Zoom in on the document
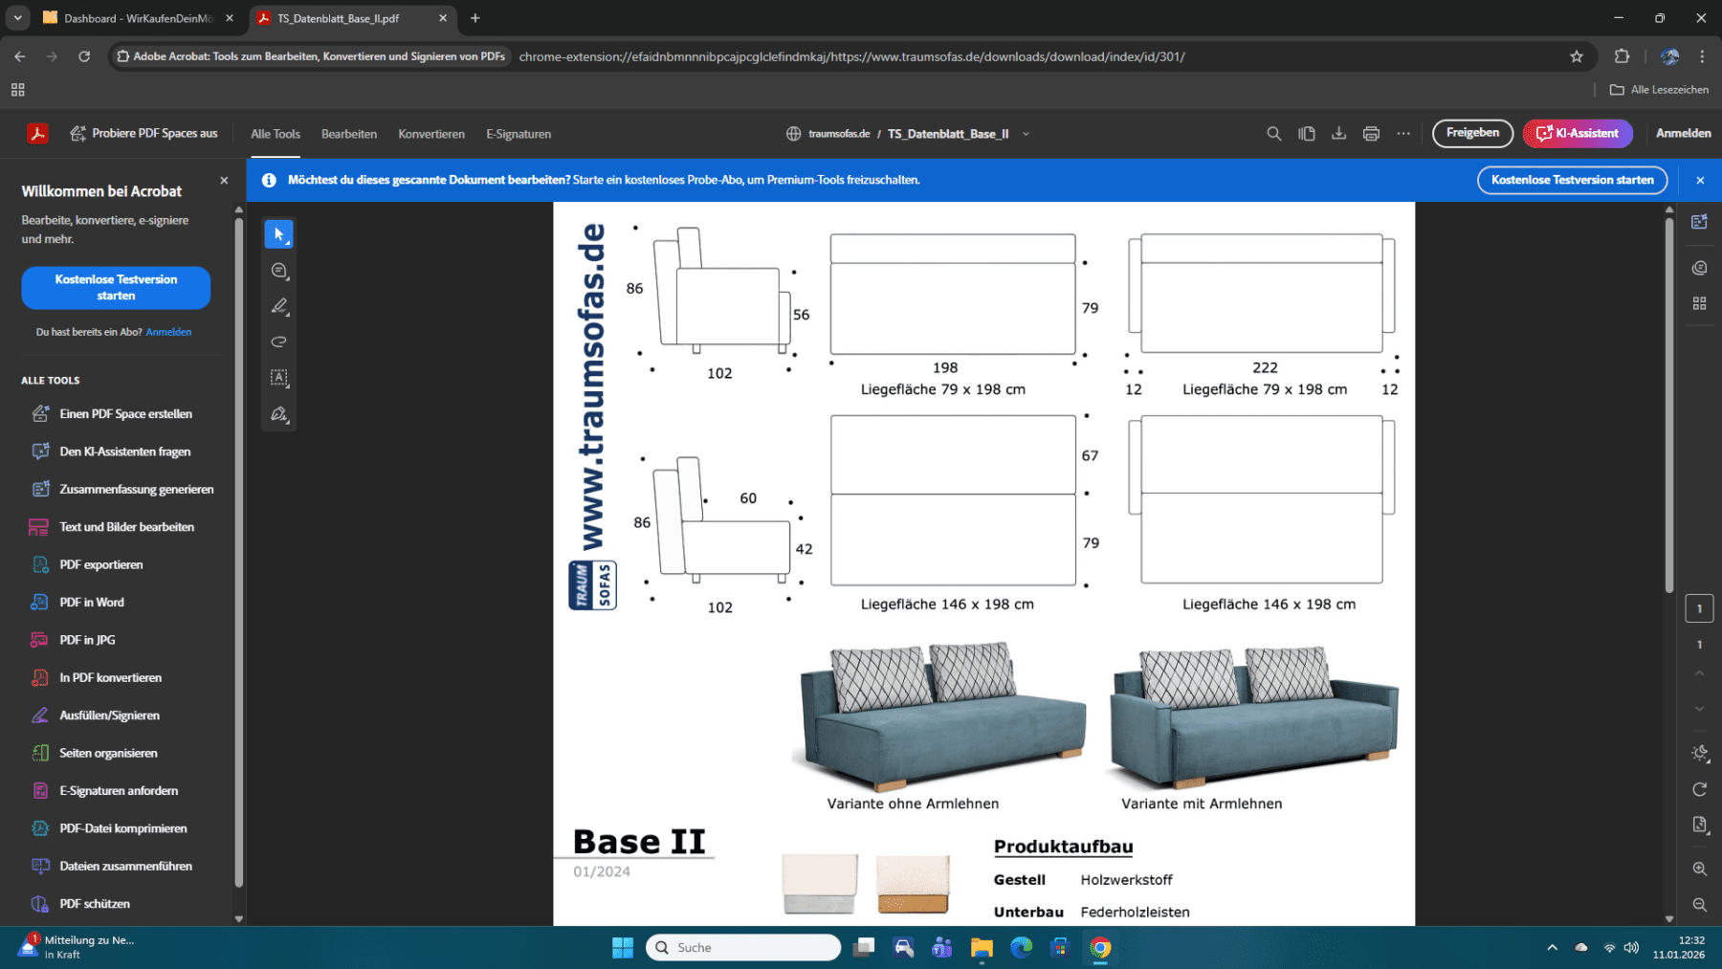The width and height of the screenshot is (1722, 969). coord(1699,869)
